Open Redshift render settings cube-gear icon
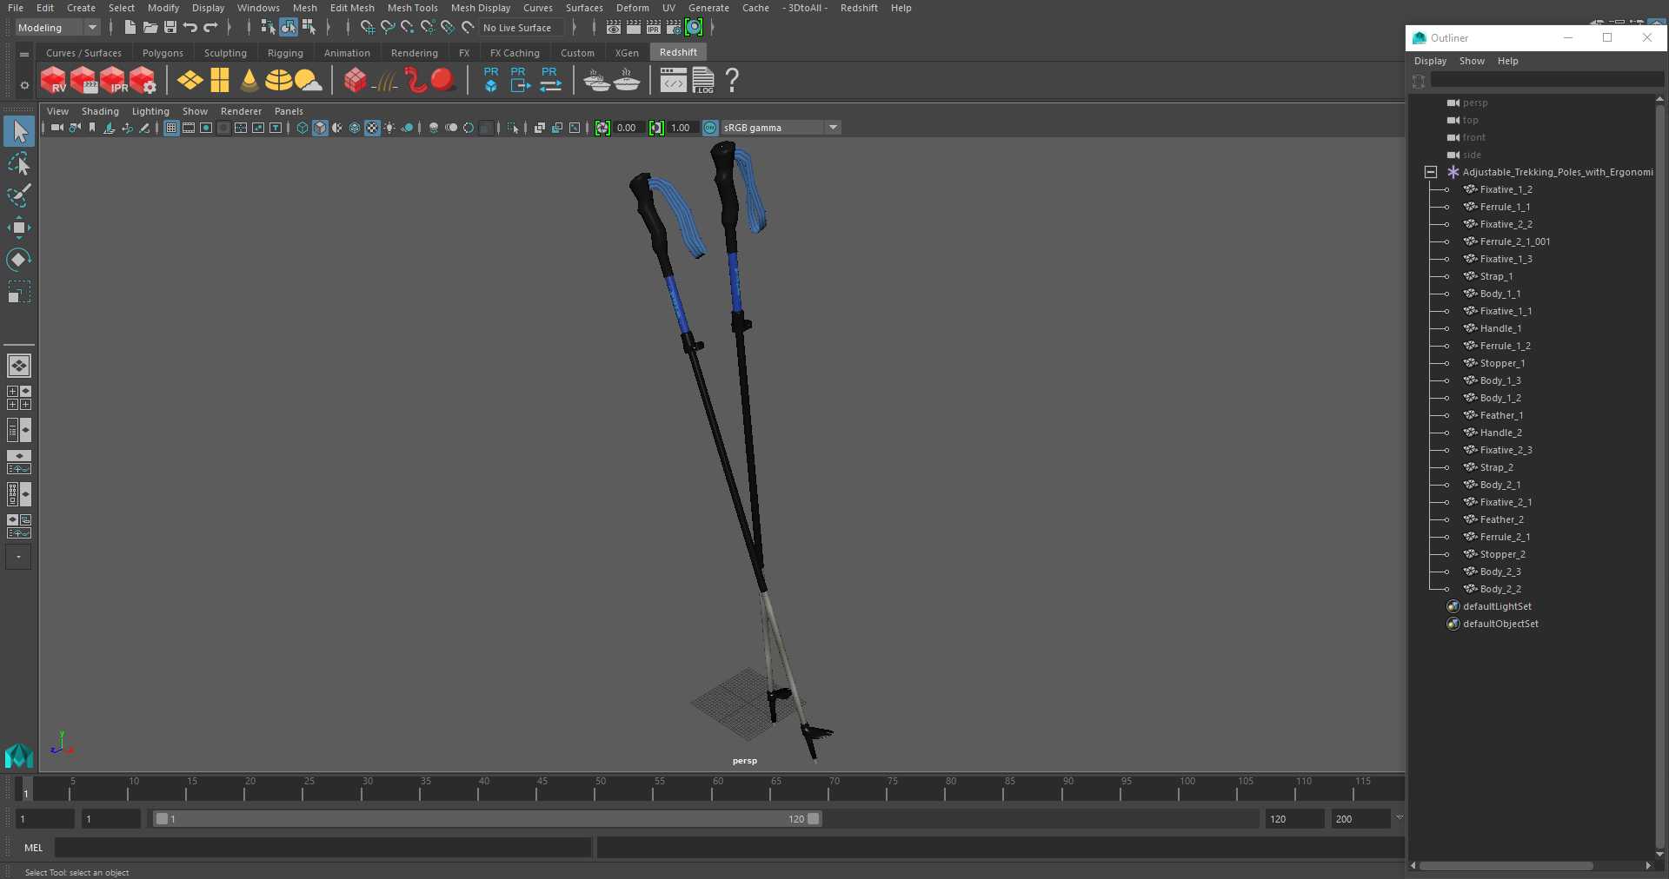 point(143,81)
